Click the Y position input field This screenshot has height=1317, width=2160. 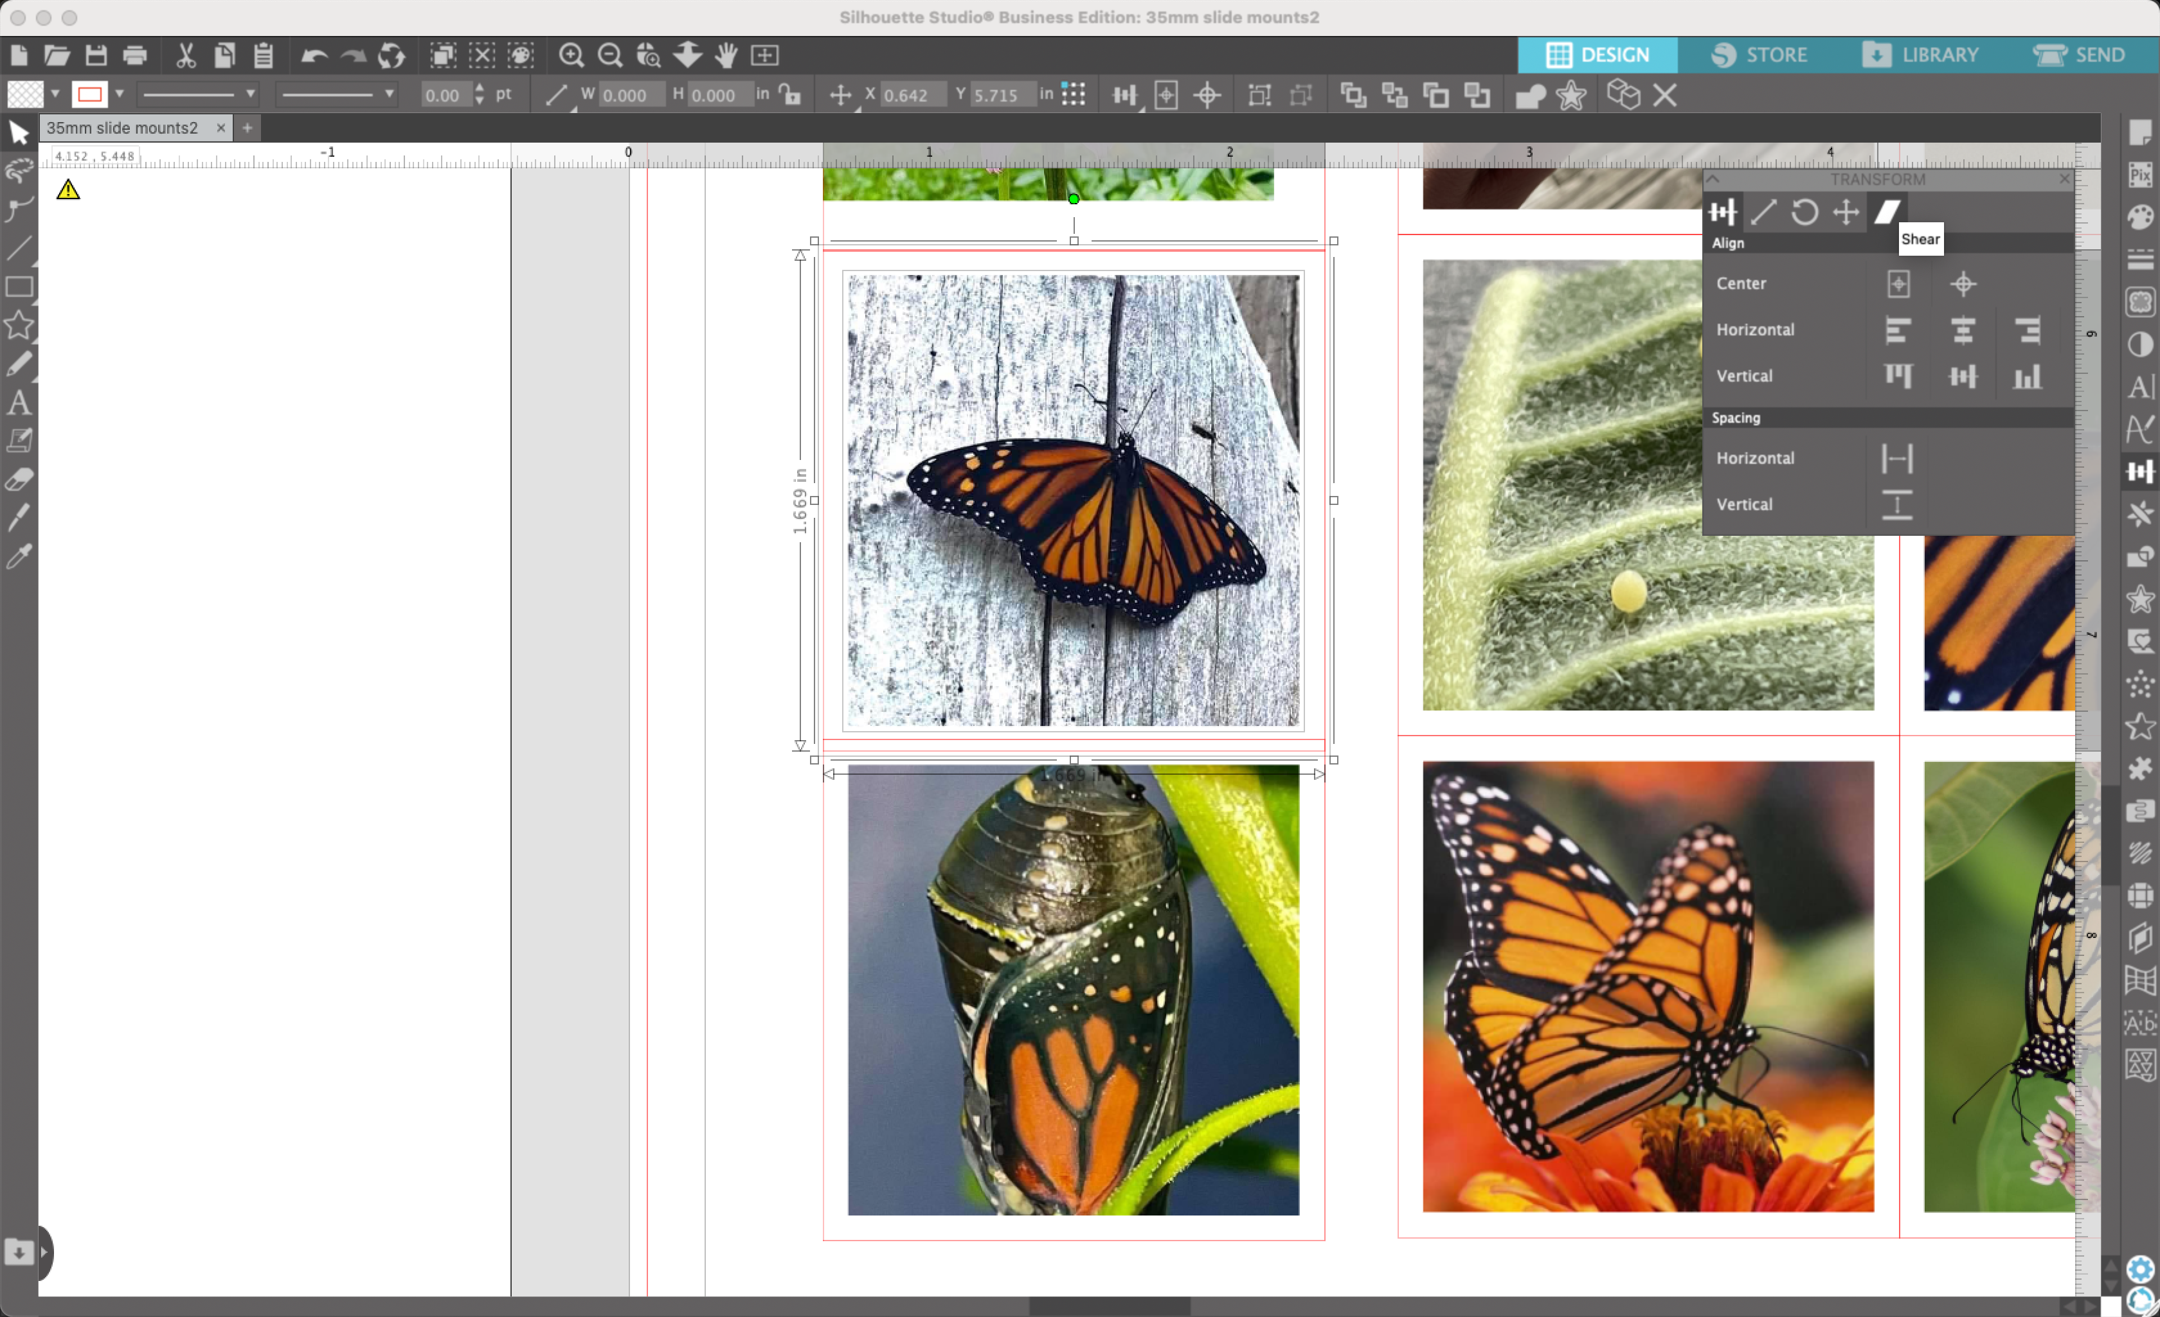click(x=1003, y=94)
